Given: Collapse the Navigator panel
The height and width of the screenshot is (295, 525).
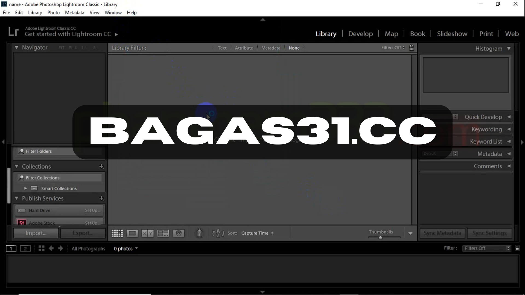Looking at the screenshot, I should (x=16, y=48).
